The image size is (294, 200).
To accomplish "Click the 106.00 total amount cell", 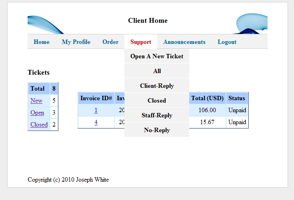I will 207,110.
